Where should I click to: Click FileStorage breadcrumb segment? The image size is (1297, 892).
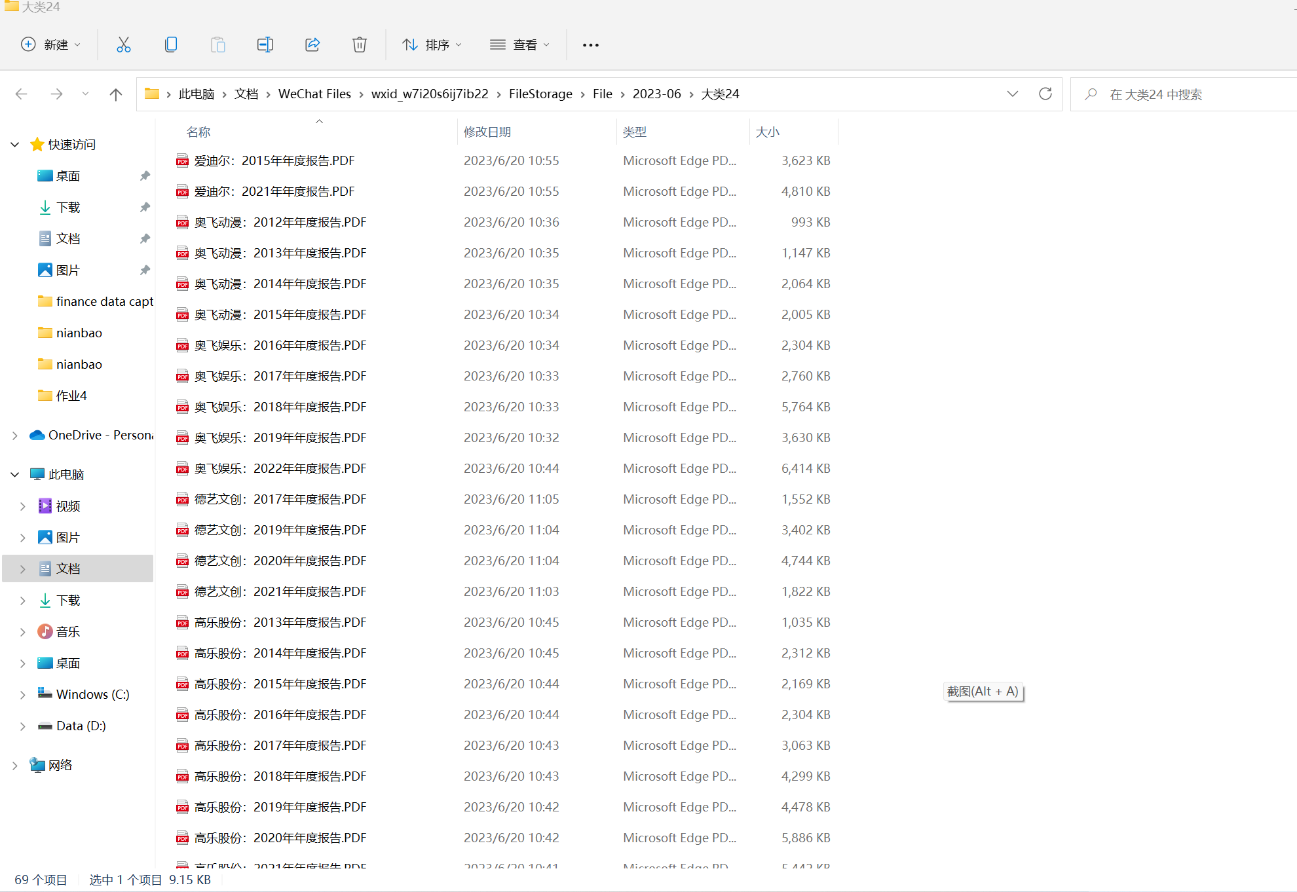(x=540, y=94)
